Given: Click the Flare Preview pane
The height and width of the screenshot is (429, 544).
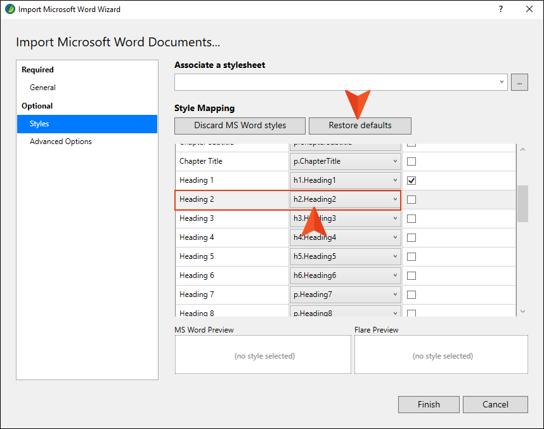Looking at the screenshot, I should [441, 355].
